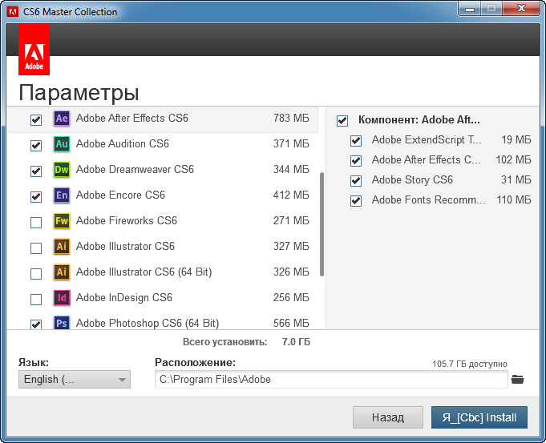Select Adobe Audition CS6 row text
The width and height of the screenshot is (546, 443).
click(123, 143)
